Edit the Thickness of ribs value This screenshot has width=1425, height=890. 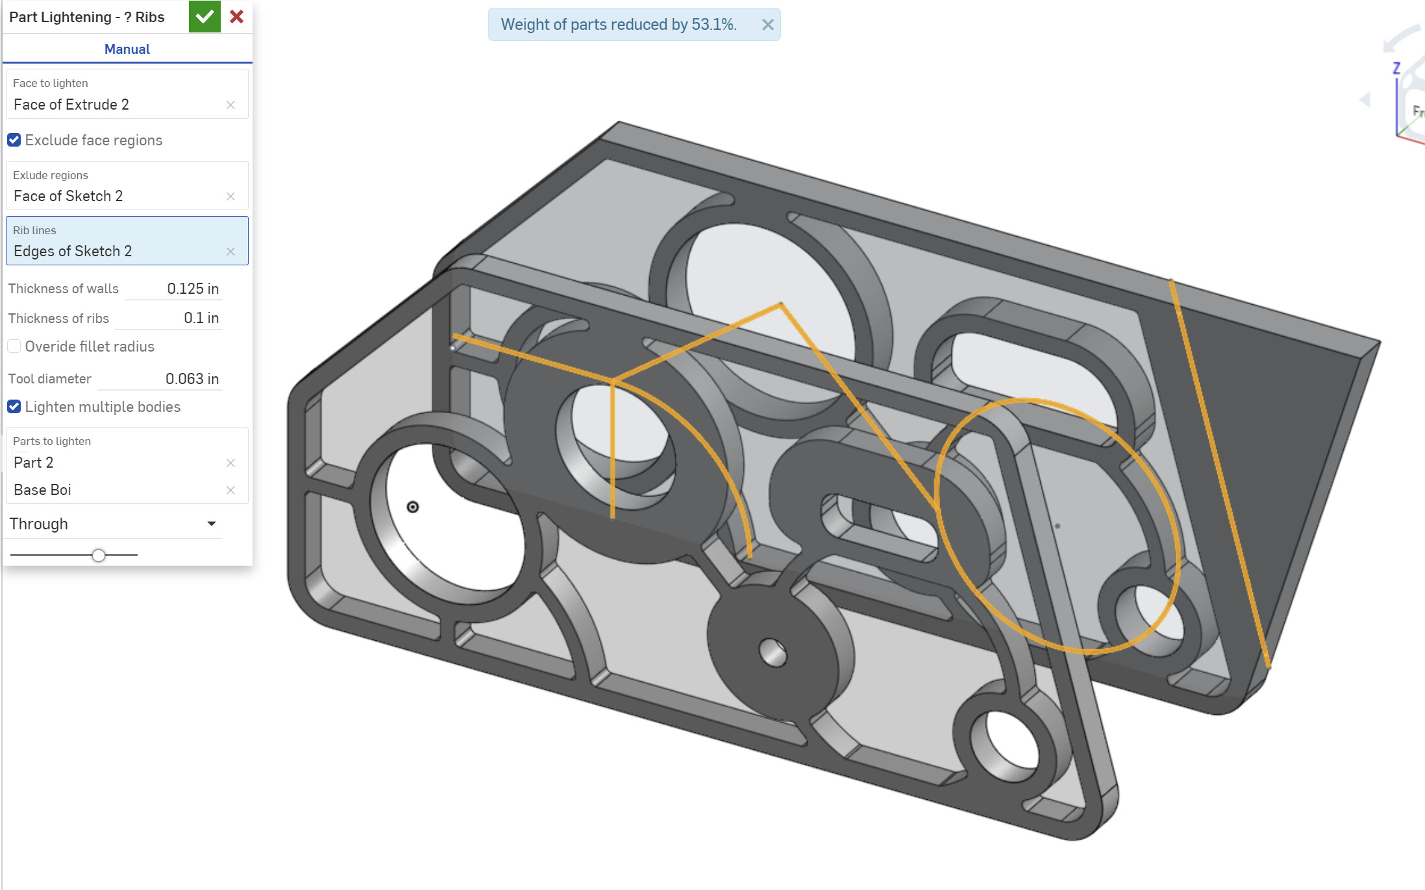coord(169,318)
